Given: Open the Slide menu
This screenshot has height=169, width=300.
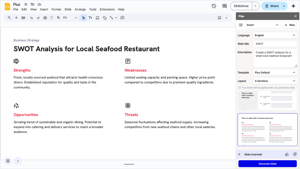Looking at the screenshot, I should click(68, 10).
